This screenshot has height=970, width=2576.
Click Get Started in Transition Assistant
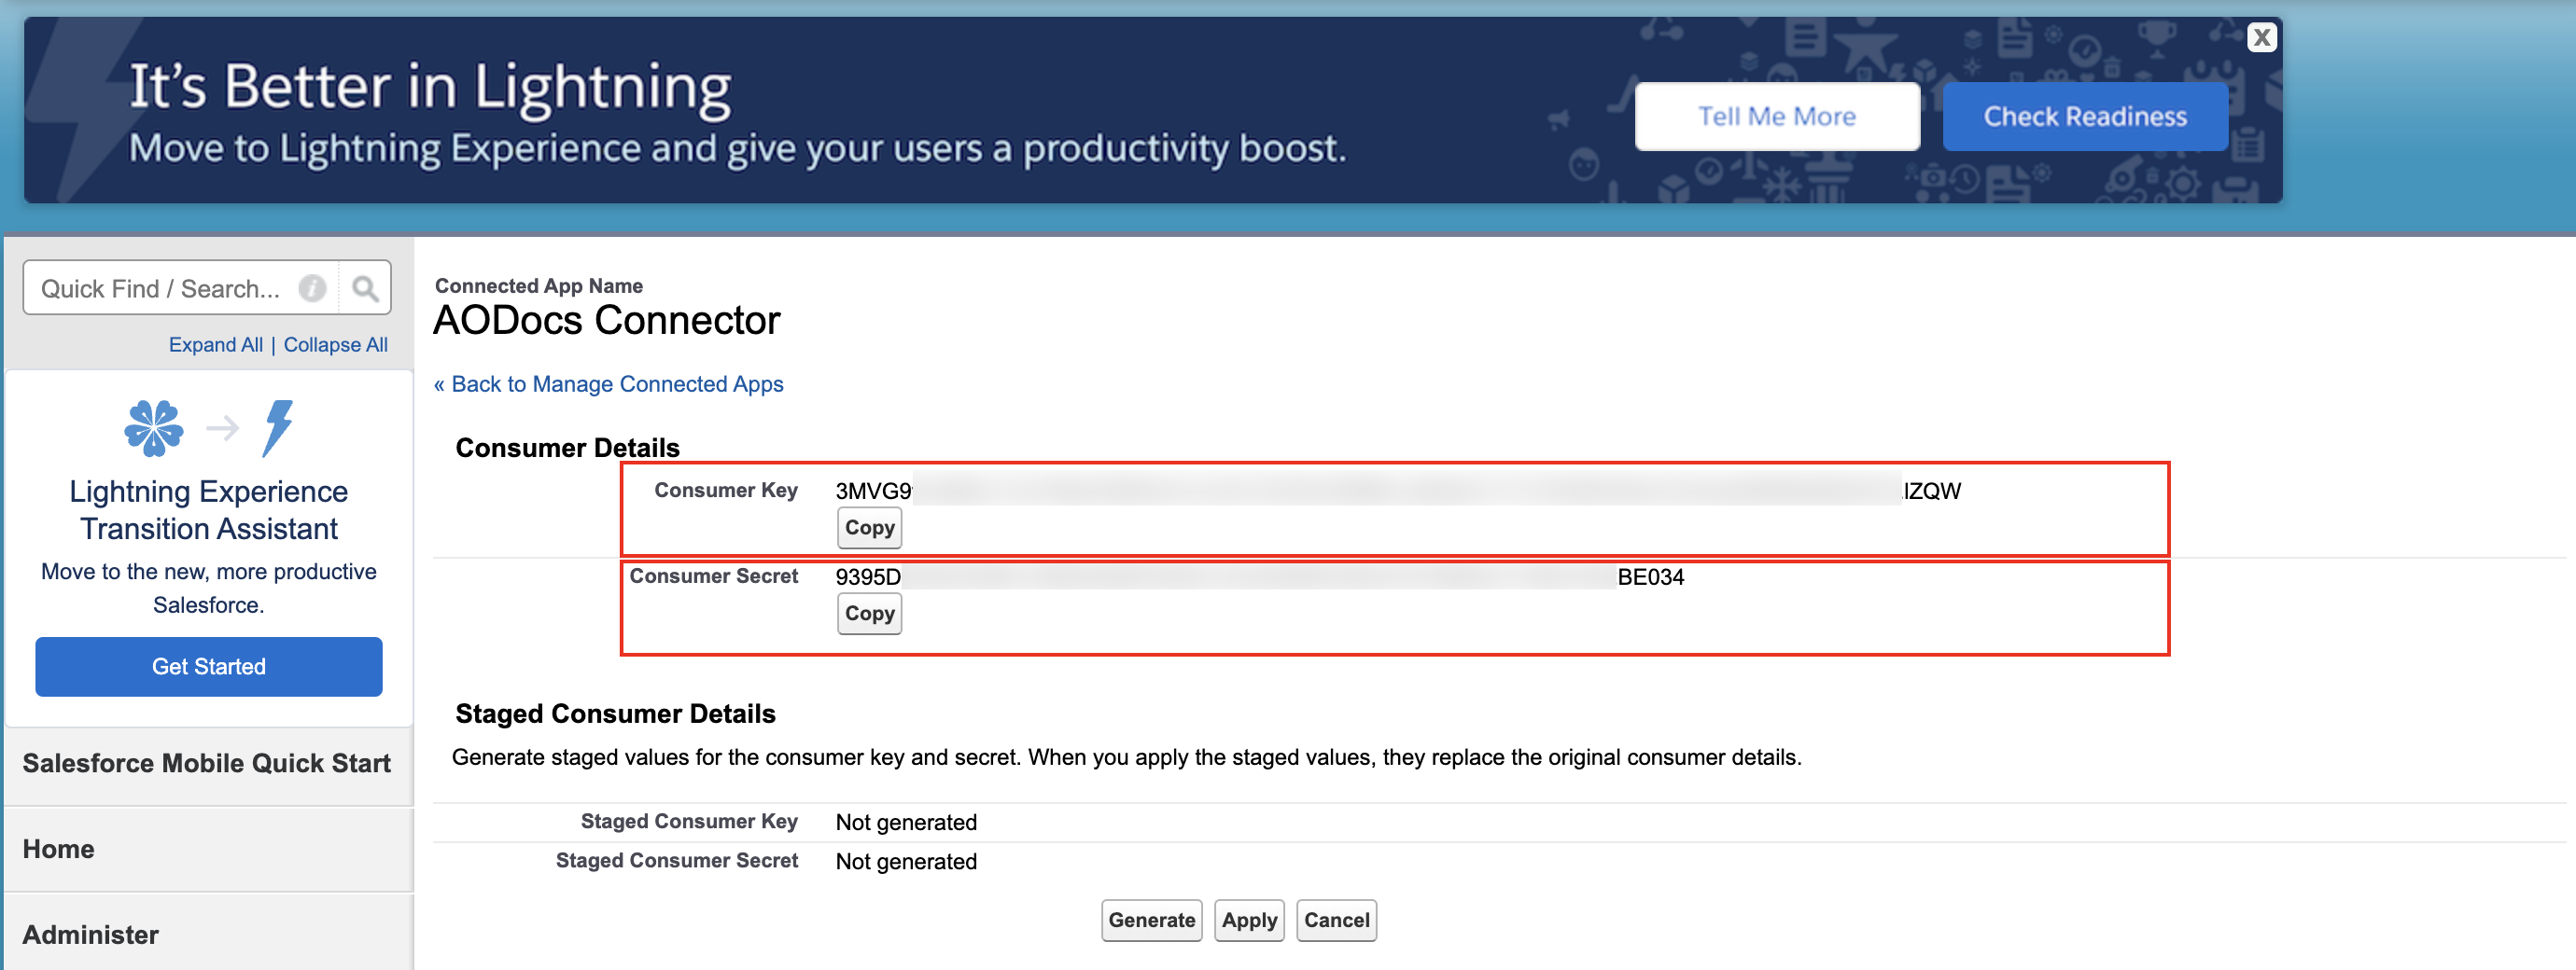click(209, 666)
